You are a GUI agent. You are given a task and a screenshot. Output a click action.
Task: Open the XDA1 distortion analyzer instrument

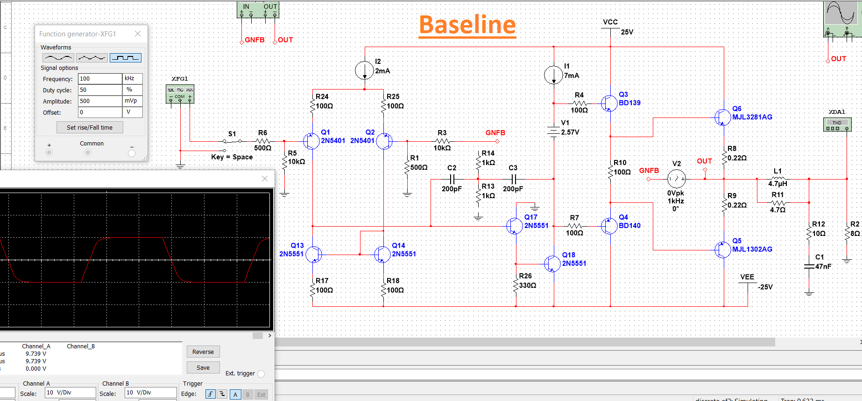[x=837, y=125]
